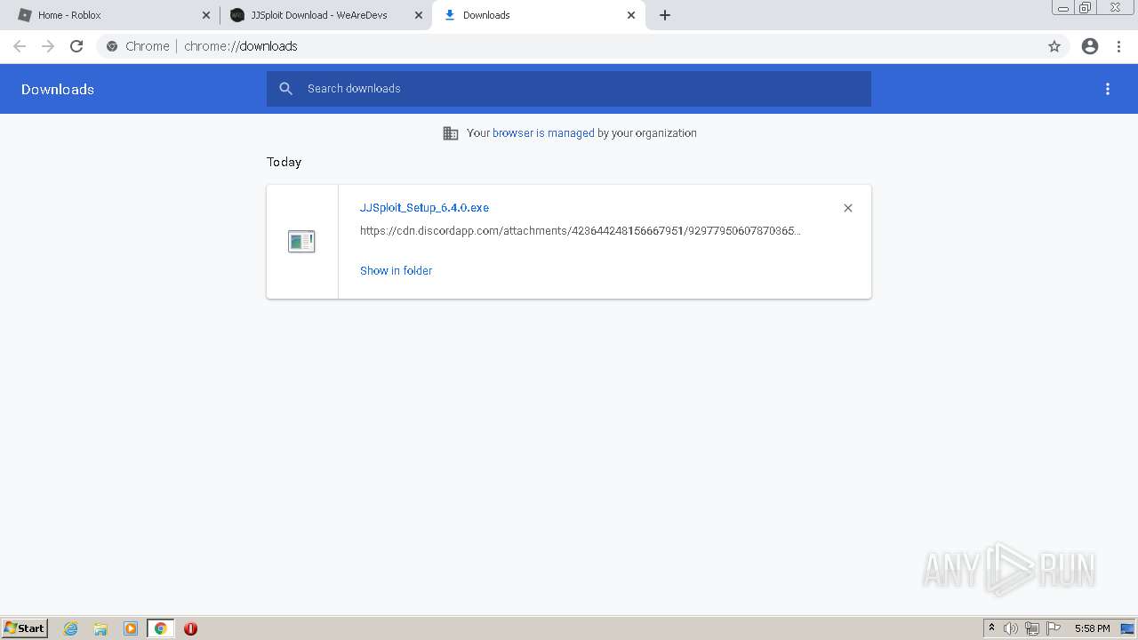Screen dimensions: 1138x640
Task: Open the Chrome profile account icon
Action: pyautogui.click(x=1090, y=46)
